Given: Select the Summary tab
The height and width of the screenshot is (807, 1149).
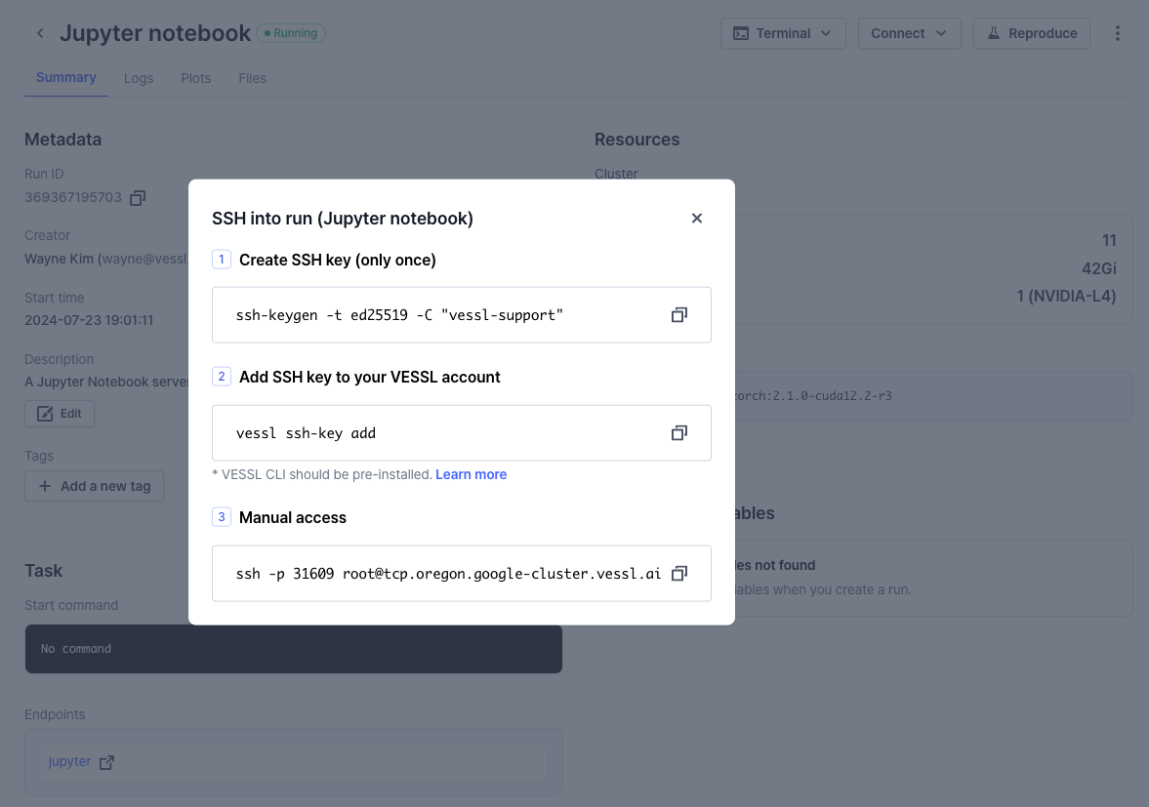Looking at the screenshot, I should [65, 77].
